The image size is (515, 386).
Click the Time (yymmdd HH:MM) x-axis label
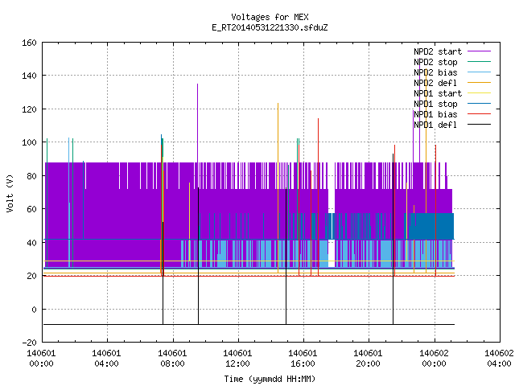click(270, 379)
